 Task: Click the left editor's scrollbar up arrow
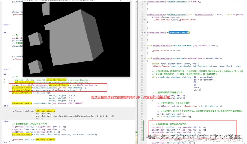(137, 1)
